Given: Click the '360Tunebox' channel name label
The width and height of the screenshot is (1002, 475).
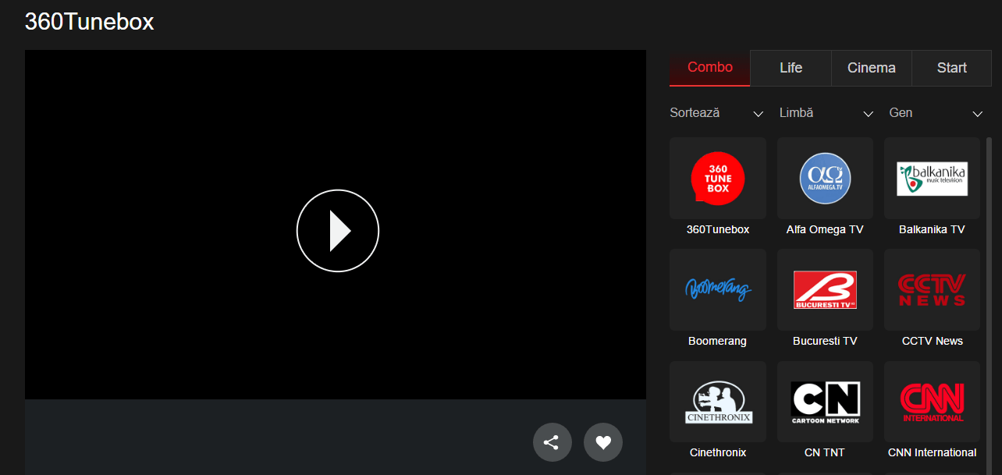Looking at the screenshot, I should 718,229.
